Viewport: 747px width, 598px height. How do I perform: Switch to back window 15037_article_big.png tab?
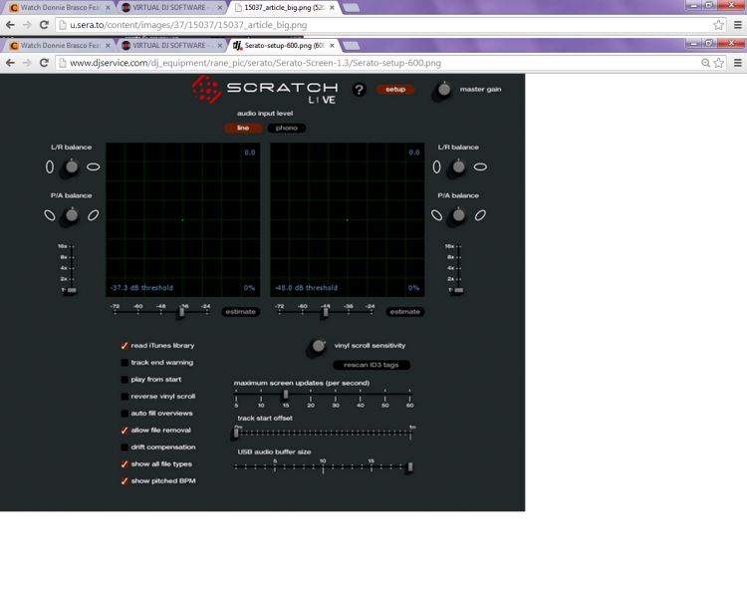[x=284, y=8]
